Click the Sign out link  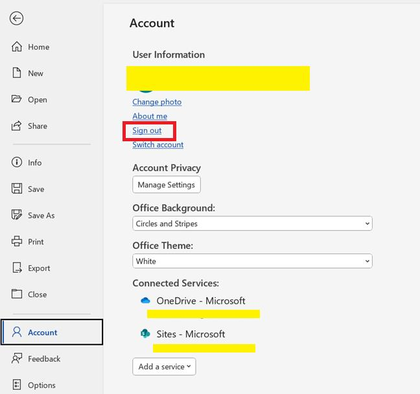[x=146, y=130]
